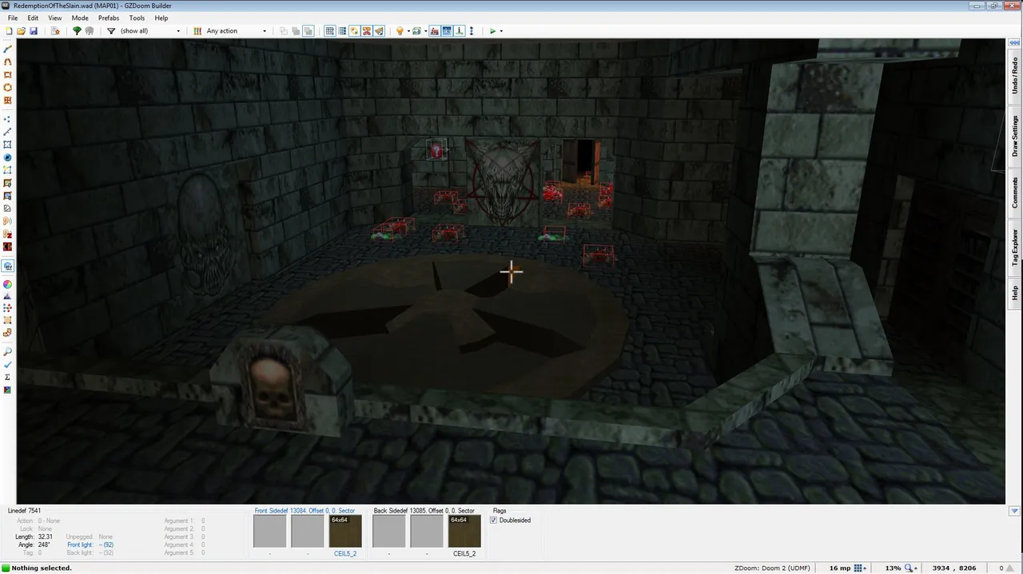Switch to sectors mode

(x=8, y=144)
